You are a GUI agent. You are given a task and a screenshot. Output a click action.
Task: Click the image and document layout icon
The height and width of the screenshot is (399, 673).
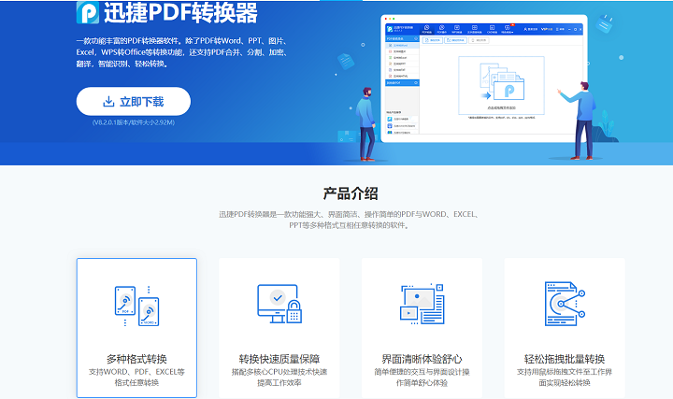pos(422,304)
